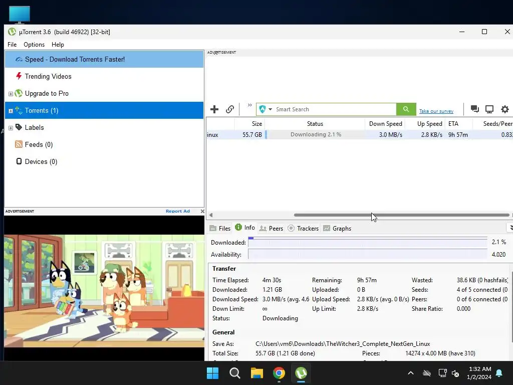Click Report Ad on the advertisement
513x385 pixels.
pos(178,211)
